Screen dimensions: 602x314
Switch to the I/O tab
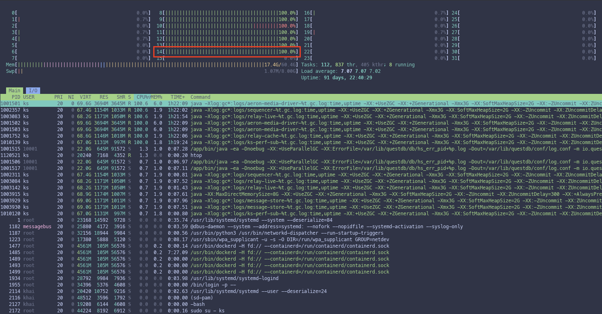click(x=33, y=91)
